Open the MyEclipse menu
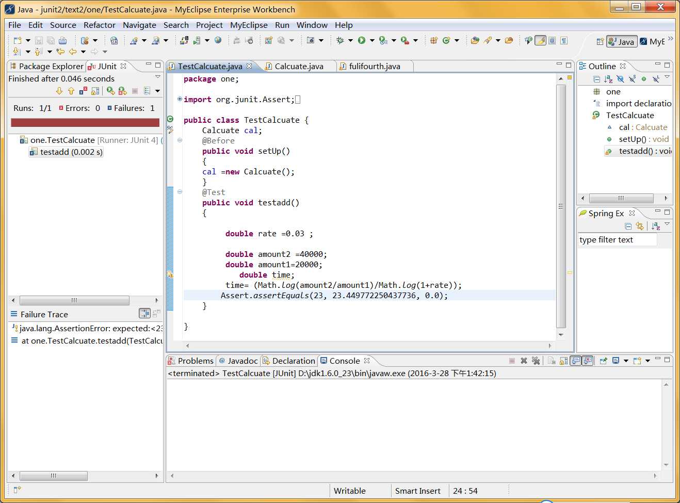Screen dimensions: 680x503 (x=249, y=25)
